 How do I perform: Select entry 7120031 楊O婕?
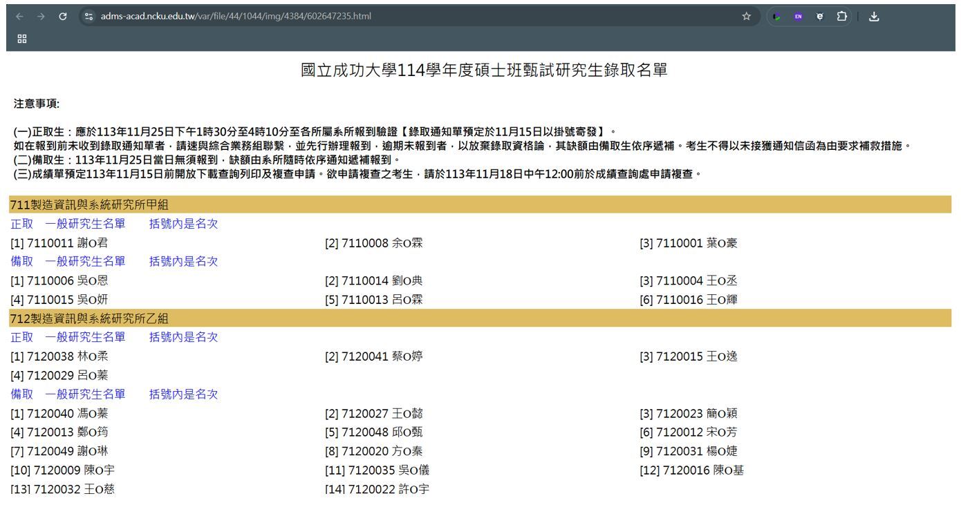(x=689, y=452)
